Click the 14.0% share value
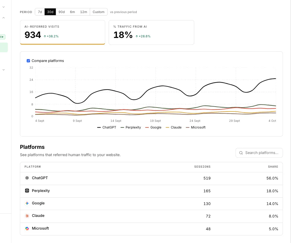 [x=272, y=204]
